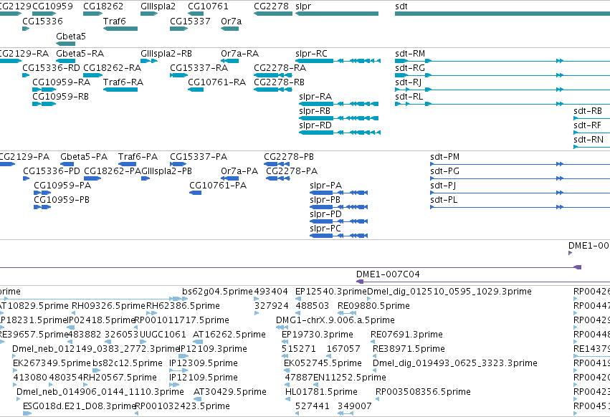This screenshot has height=417, width=610.
Task: Select the CG10761 gene label
Action: (x=208, y=6)
